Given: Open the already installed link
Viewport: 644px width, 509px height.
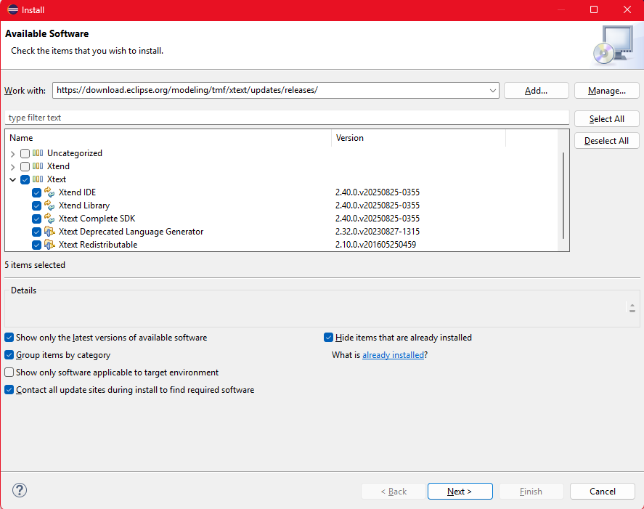Looking at the screenshot, I should [393, 355].
